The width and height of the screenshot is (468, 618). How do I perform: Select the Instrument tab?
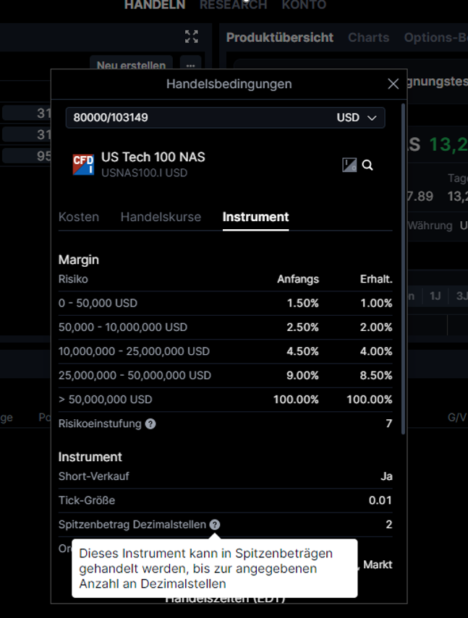pyautogui.click(x=255, y=217)
